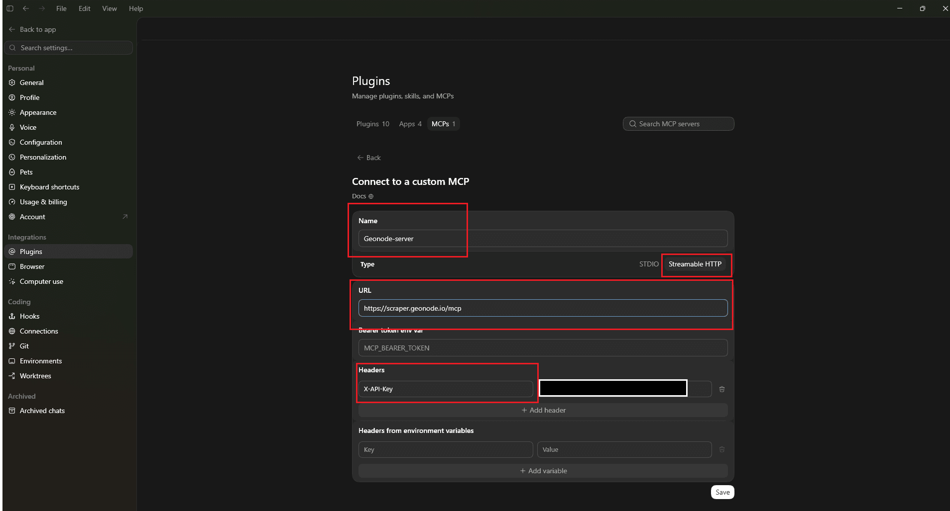
Task: Edit the URL field
Action: [x=543, y=308]
